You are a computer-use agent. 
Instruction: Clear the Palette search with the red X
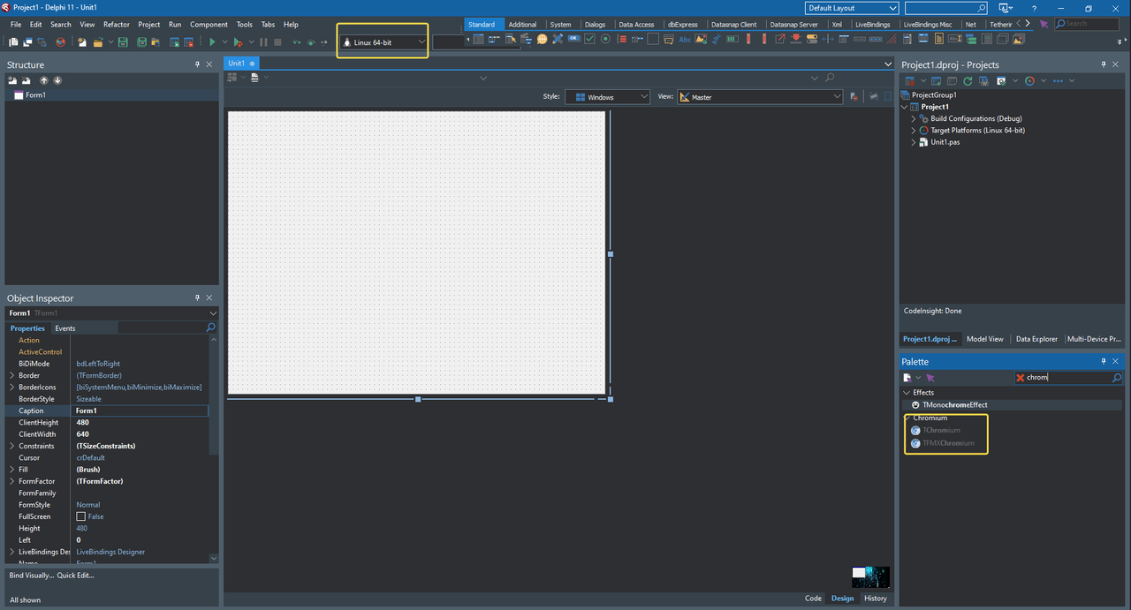point(1021,378)
